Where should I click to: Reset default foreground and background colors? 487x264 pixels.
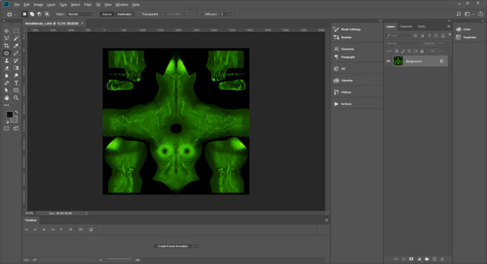click(x=7, y=121)
